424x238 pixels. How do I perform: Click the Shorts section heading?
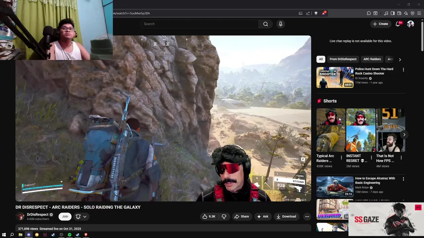pos(330,101)
